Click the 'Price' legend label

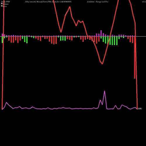coord(5,6)
